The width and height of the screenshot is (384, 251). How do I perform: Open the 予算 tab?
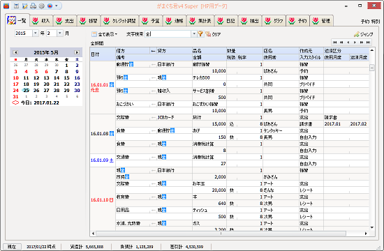coord(151,21)
